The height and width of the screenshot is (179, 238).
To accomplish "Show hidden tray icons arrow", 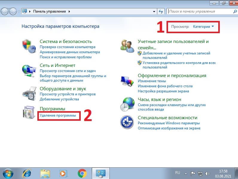I will [x=186, y=174].
